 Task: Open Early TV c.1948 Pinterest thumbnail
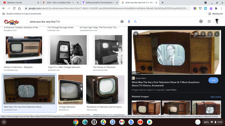coord(68,50)
